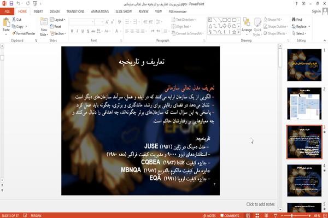Reset the slide layout
Image resolution: width=328 pixels, height=218 pixels.
pyautogui.click(x=56, y=27)
